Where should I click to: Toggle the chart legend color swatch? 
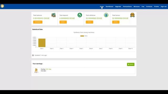point(82,36)
